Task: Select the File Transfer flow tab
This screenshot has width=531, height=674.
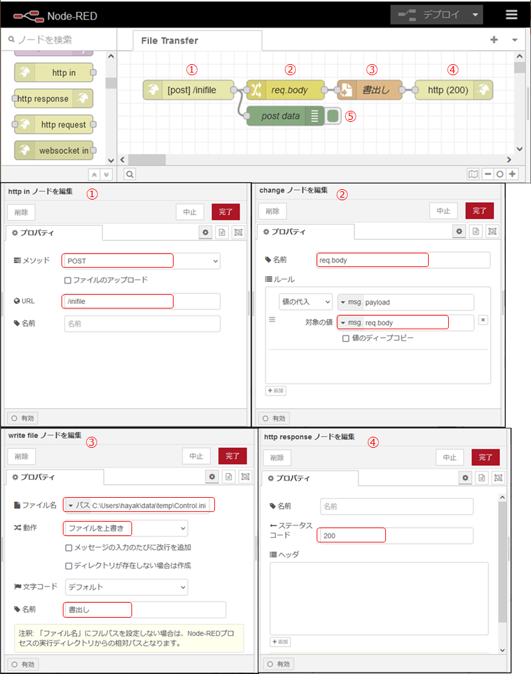Action: point(170,41)
